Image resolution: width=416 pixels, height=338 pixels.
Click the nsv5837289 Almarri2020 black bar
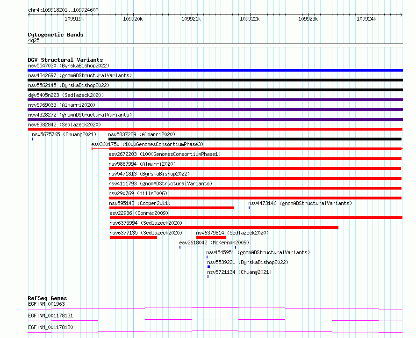point(255,139)
